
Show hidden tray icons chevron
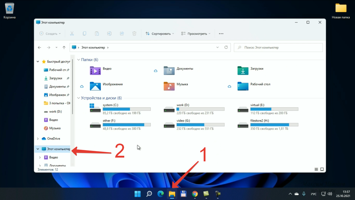point(290,194)
